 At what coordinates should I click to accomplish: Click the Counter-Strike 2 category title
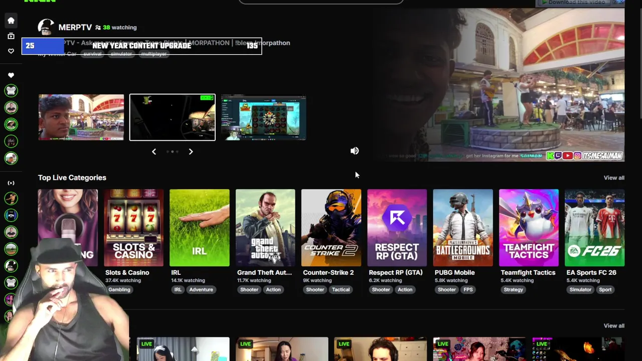(x=329, y=272)
